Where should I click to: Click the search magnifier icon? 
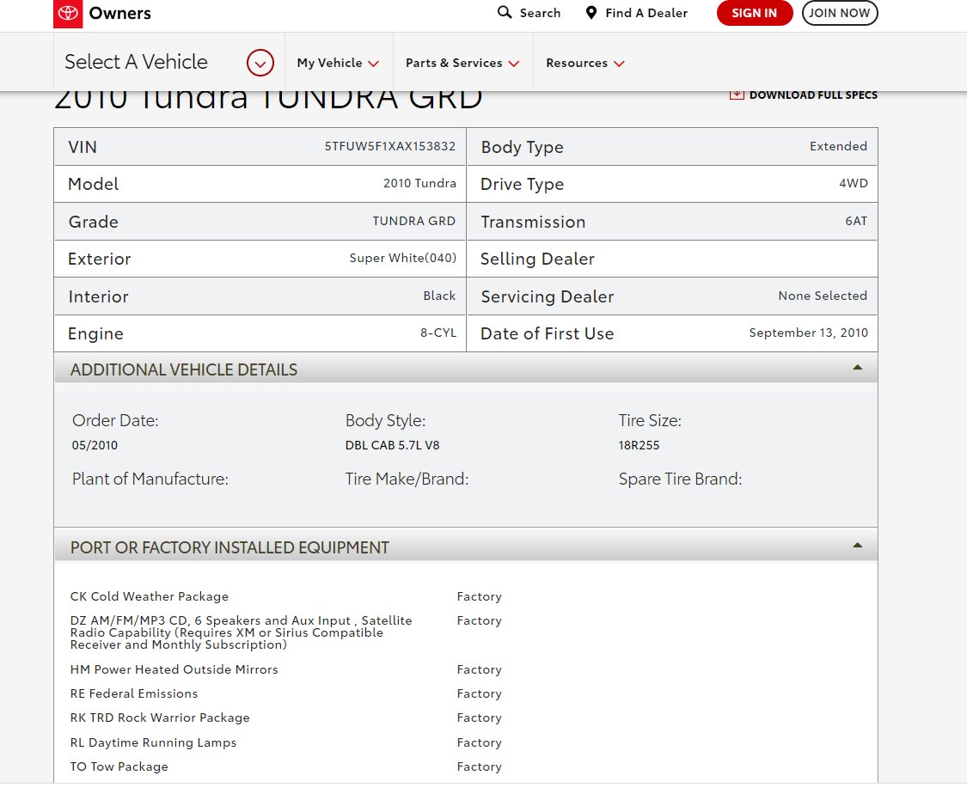coord(505,12)
